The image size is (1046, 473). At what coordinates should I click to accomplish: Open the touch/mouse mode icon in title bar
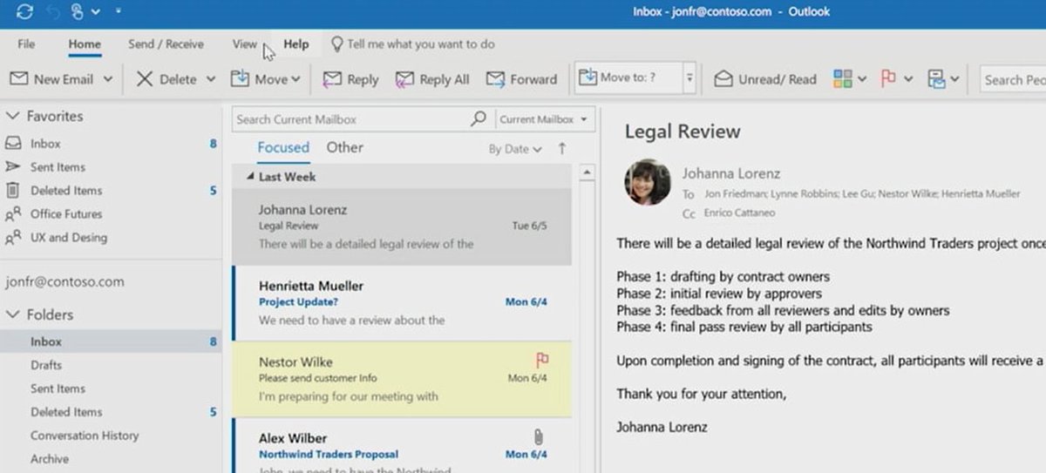[76, 12]
